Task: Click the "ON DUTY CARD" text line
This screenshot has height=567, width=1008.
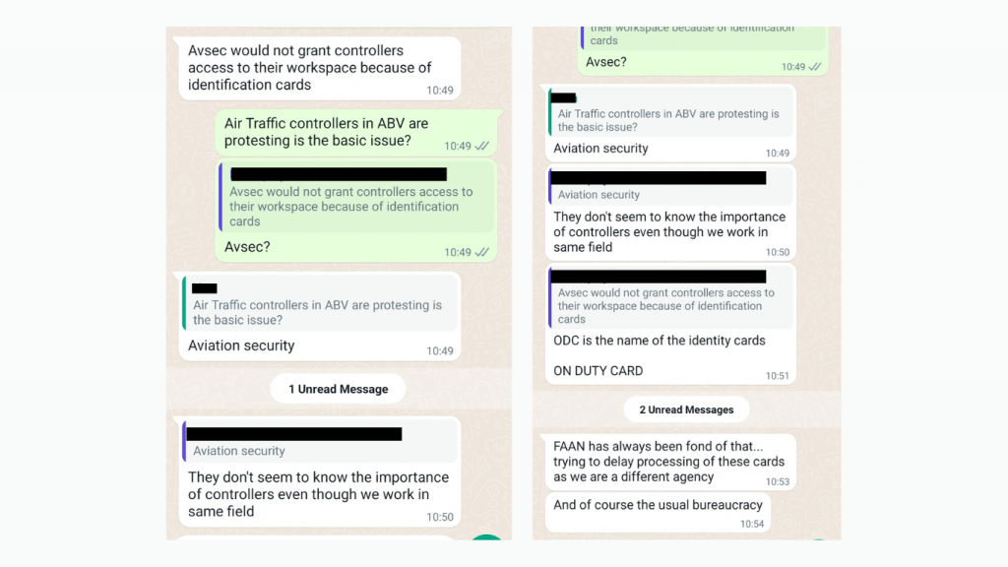Action: click(598, 371)
